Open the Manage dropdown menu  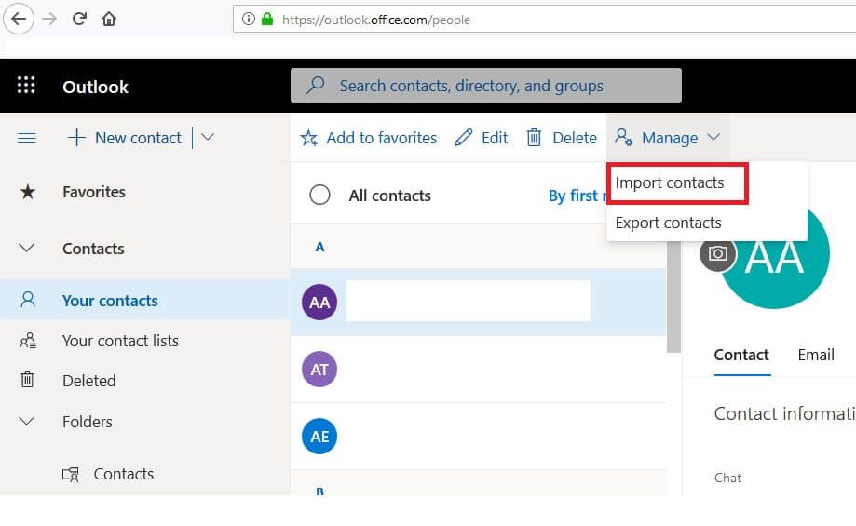coord(668,138)
